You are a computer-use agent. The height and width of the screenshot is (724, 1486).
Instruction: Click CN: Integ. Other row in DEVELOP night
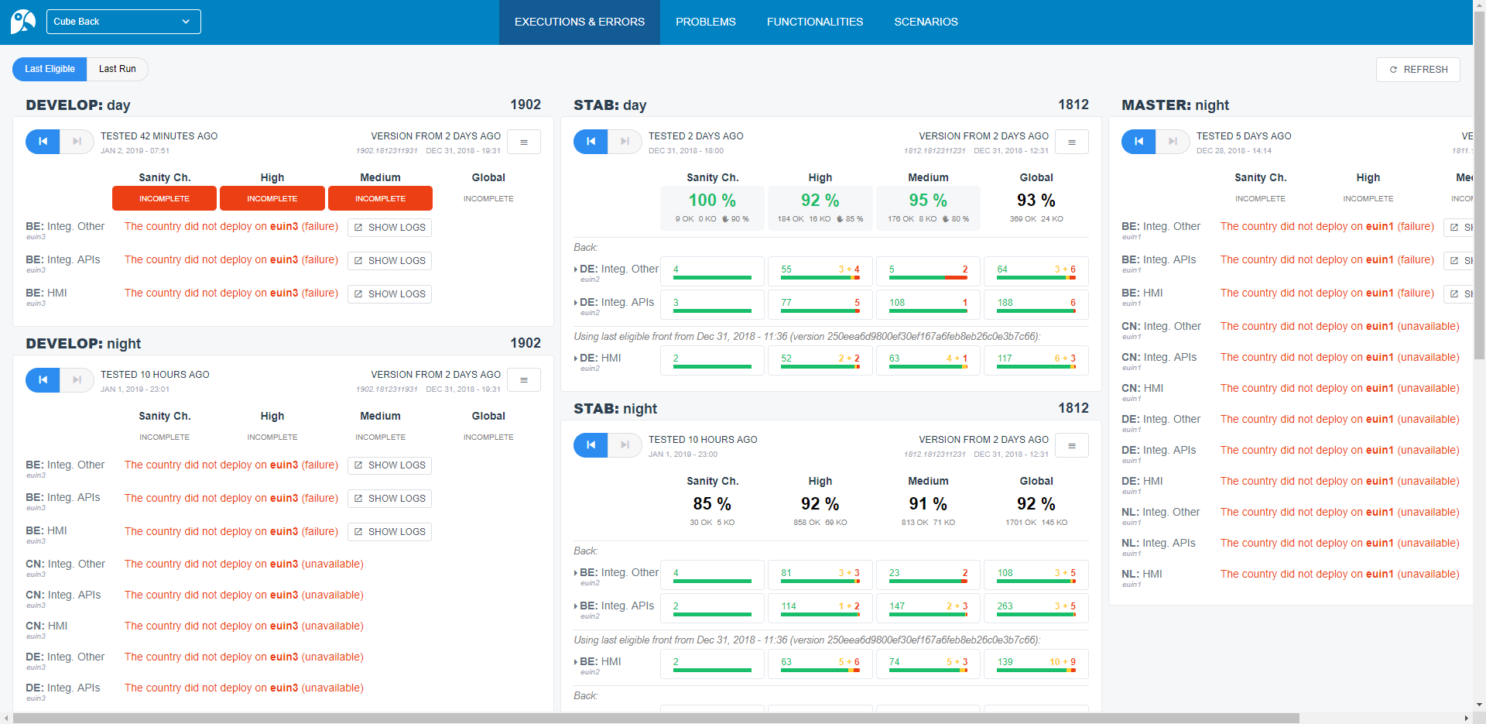[x=195, y=567]
